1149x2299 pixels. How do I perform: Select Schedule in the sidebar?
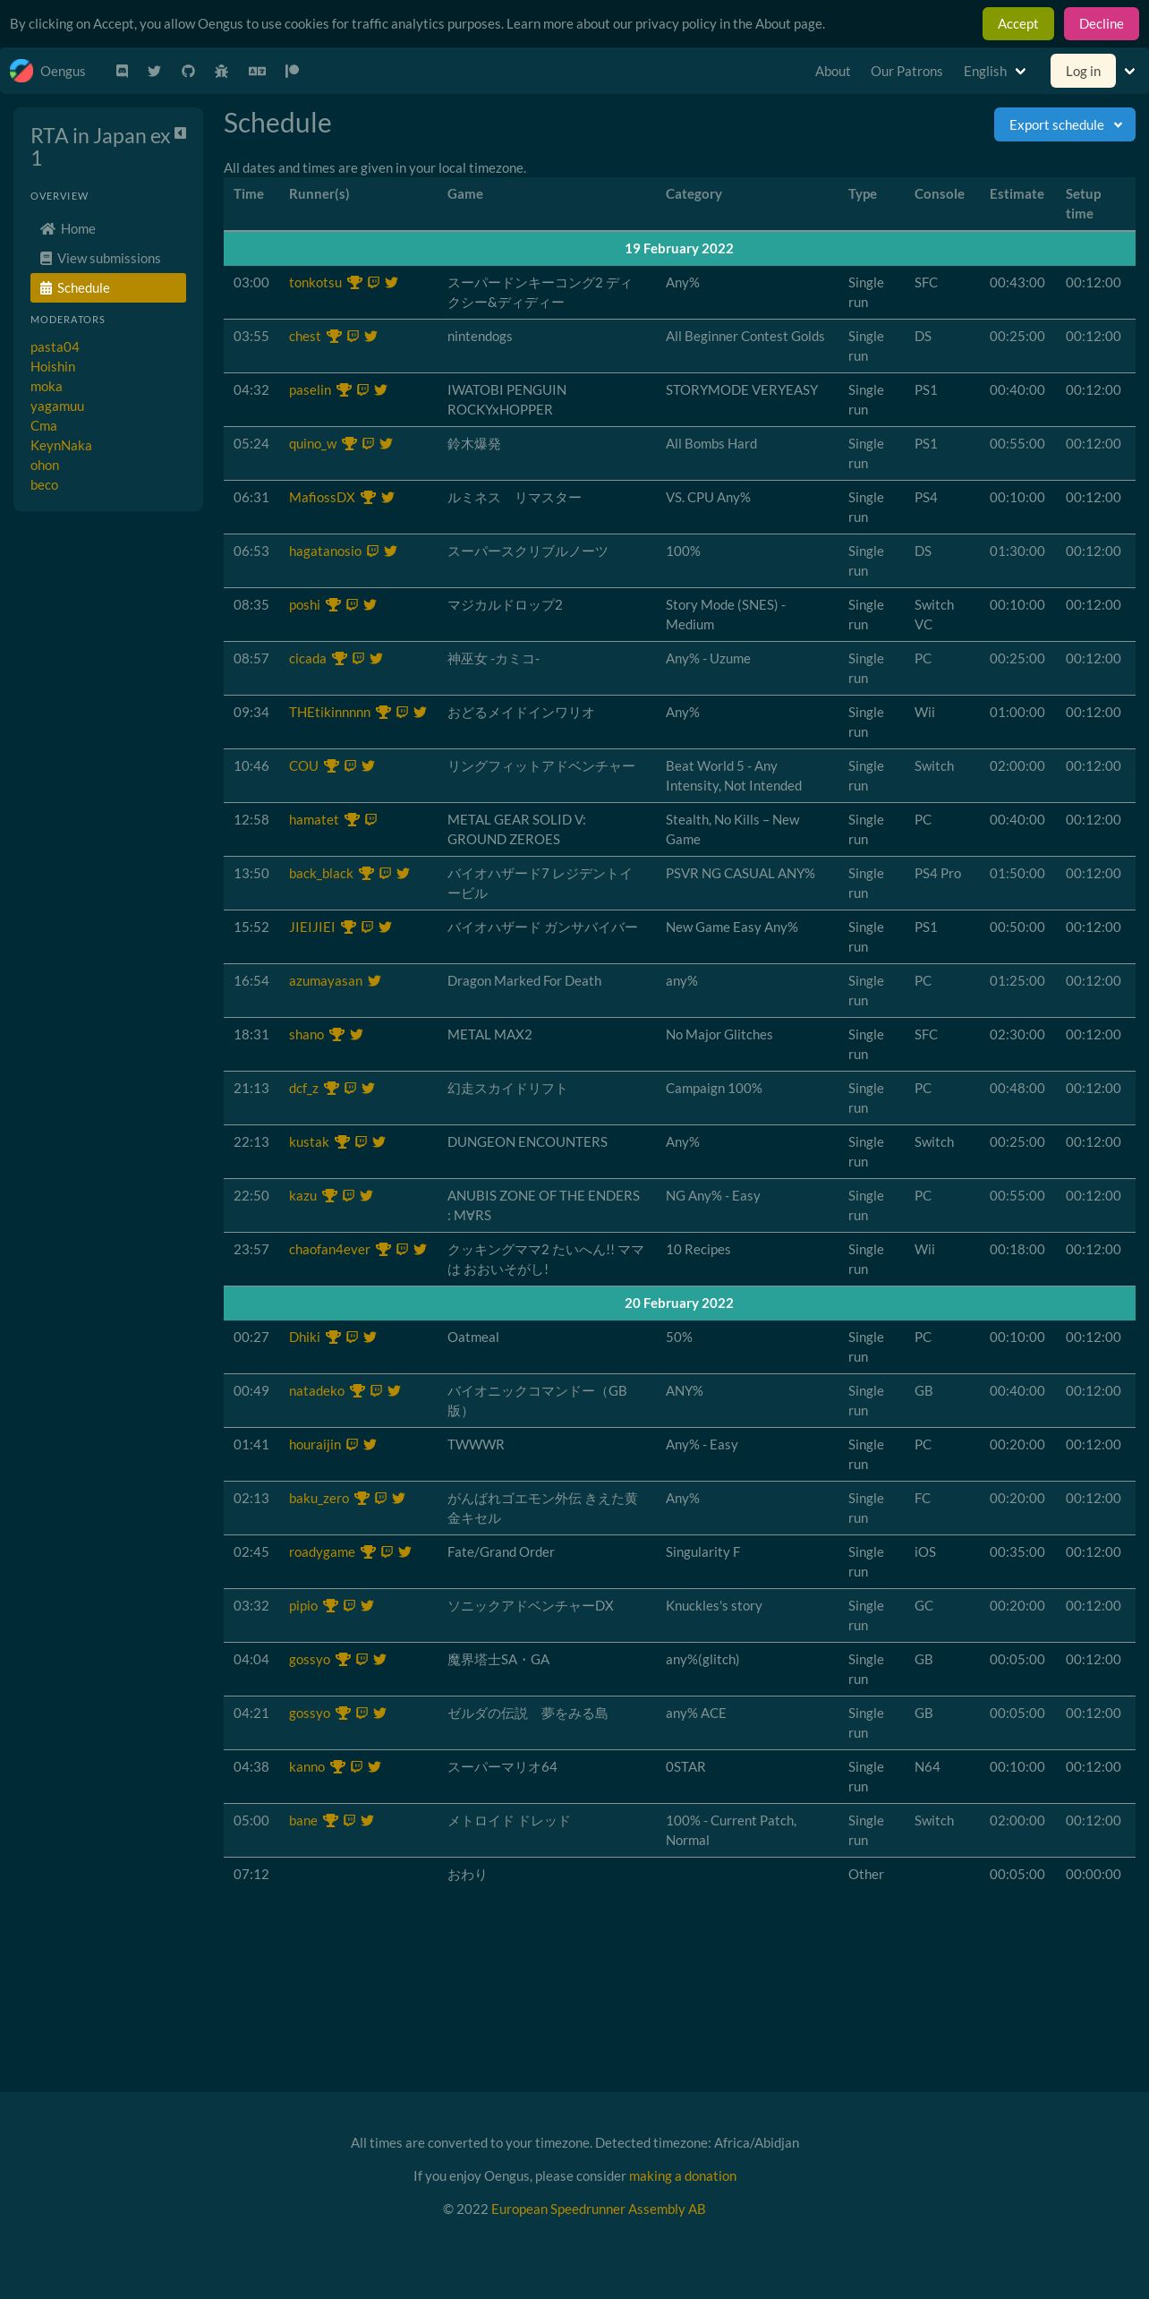[x=108, y=288]
